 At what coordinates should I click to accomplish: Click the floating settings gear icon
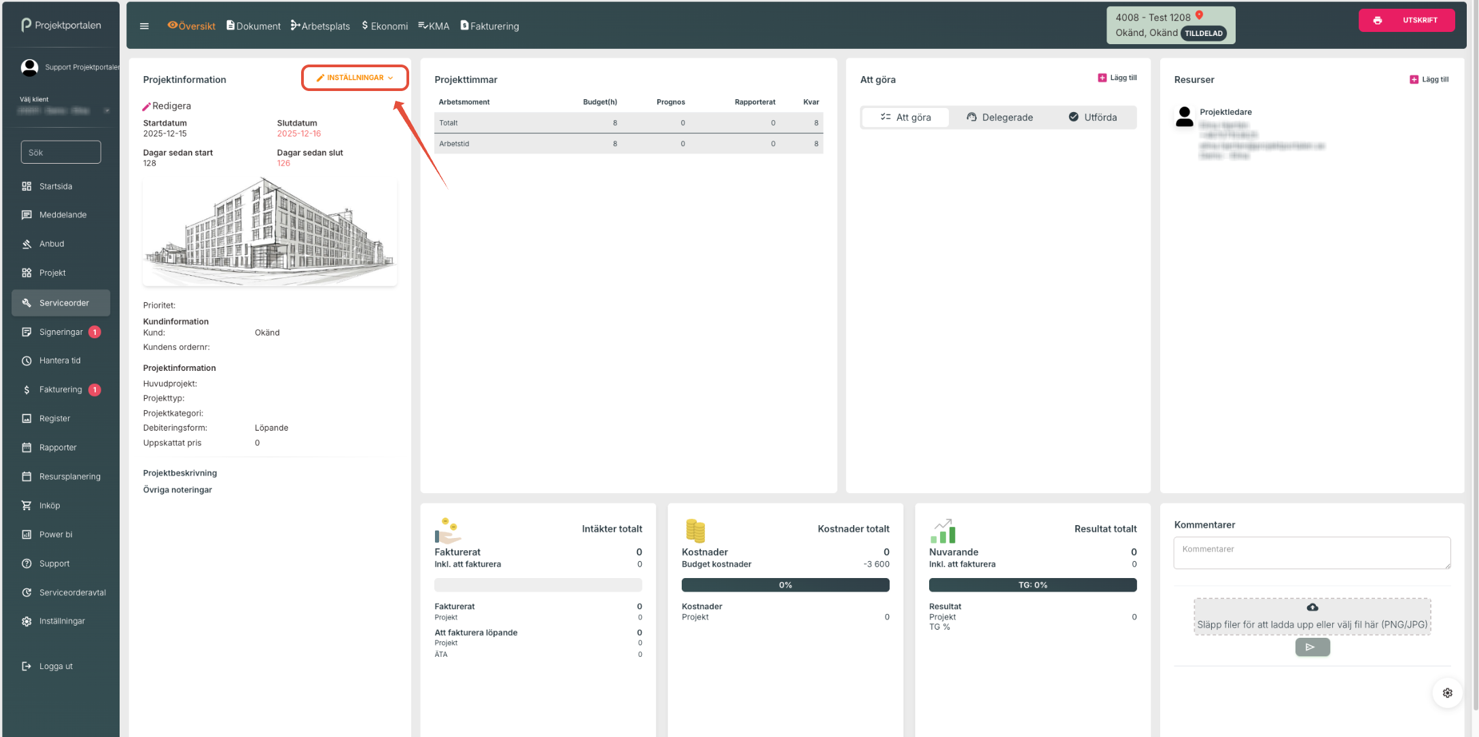(x=1447, y=693)
